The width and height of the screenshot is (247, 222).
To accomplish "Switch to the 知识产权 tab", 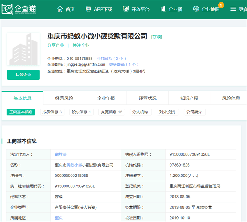I will (x=189, y=98).
